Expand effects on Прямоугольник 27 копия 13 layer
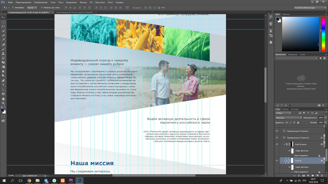Viewport: 328px width, 184px height. (x=325, y=138)
